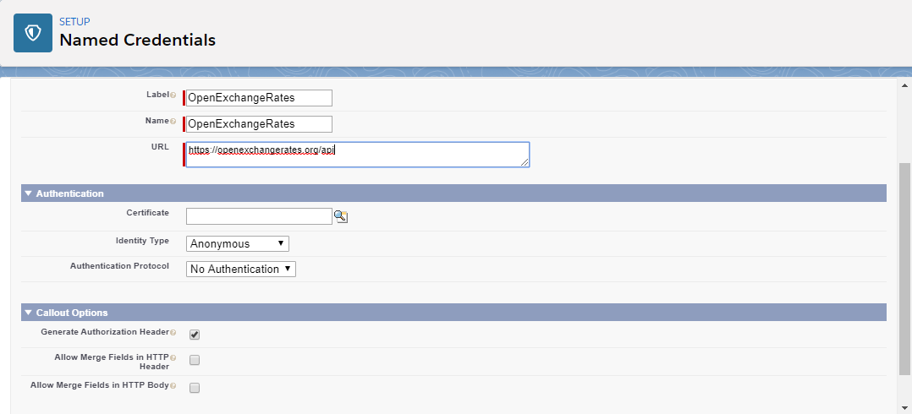Click the SETUP breadcrumb link
The width and height of the screenshot is (912, 414).
(x=74, y=21)
